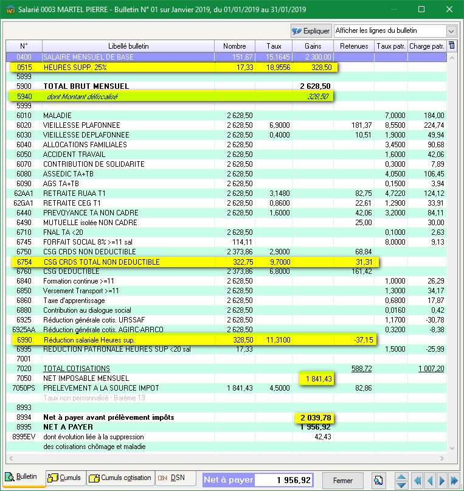The height and width of the screenshot is (491, 464).
Task: Go to the first bulletin with double-left arrow
Action: point(418,481)
